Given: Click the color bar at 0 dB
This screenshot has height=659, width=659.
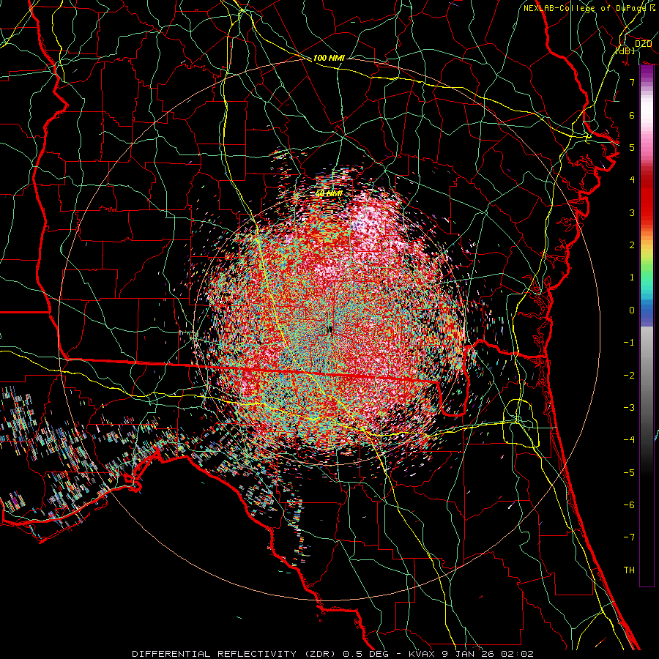Looking at the screenshot, I should 647,310.
